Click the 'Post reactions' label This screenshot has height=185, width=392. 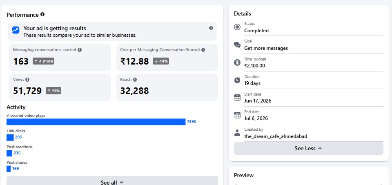tap(20, 147)
